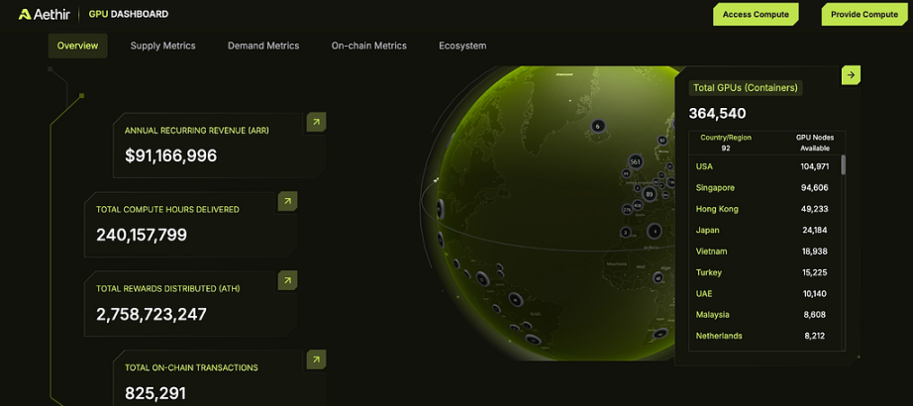Screen dimensions: 913x406
Task: Select the Vietnam row
Action: pyautogui.click(x=765, y=252)
